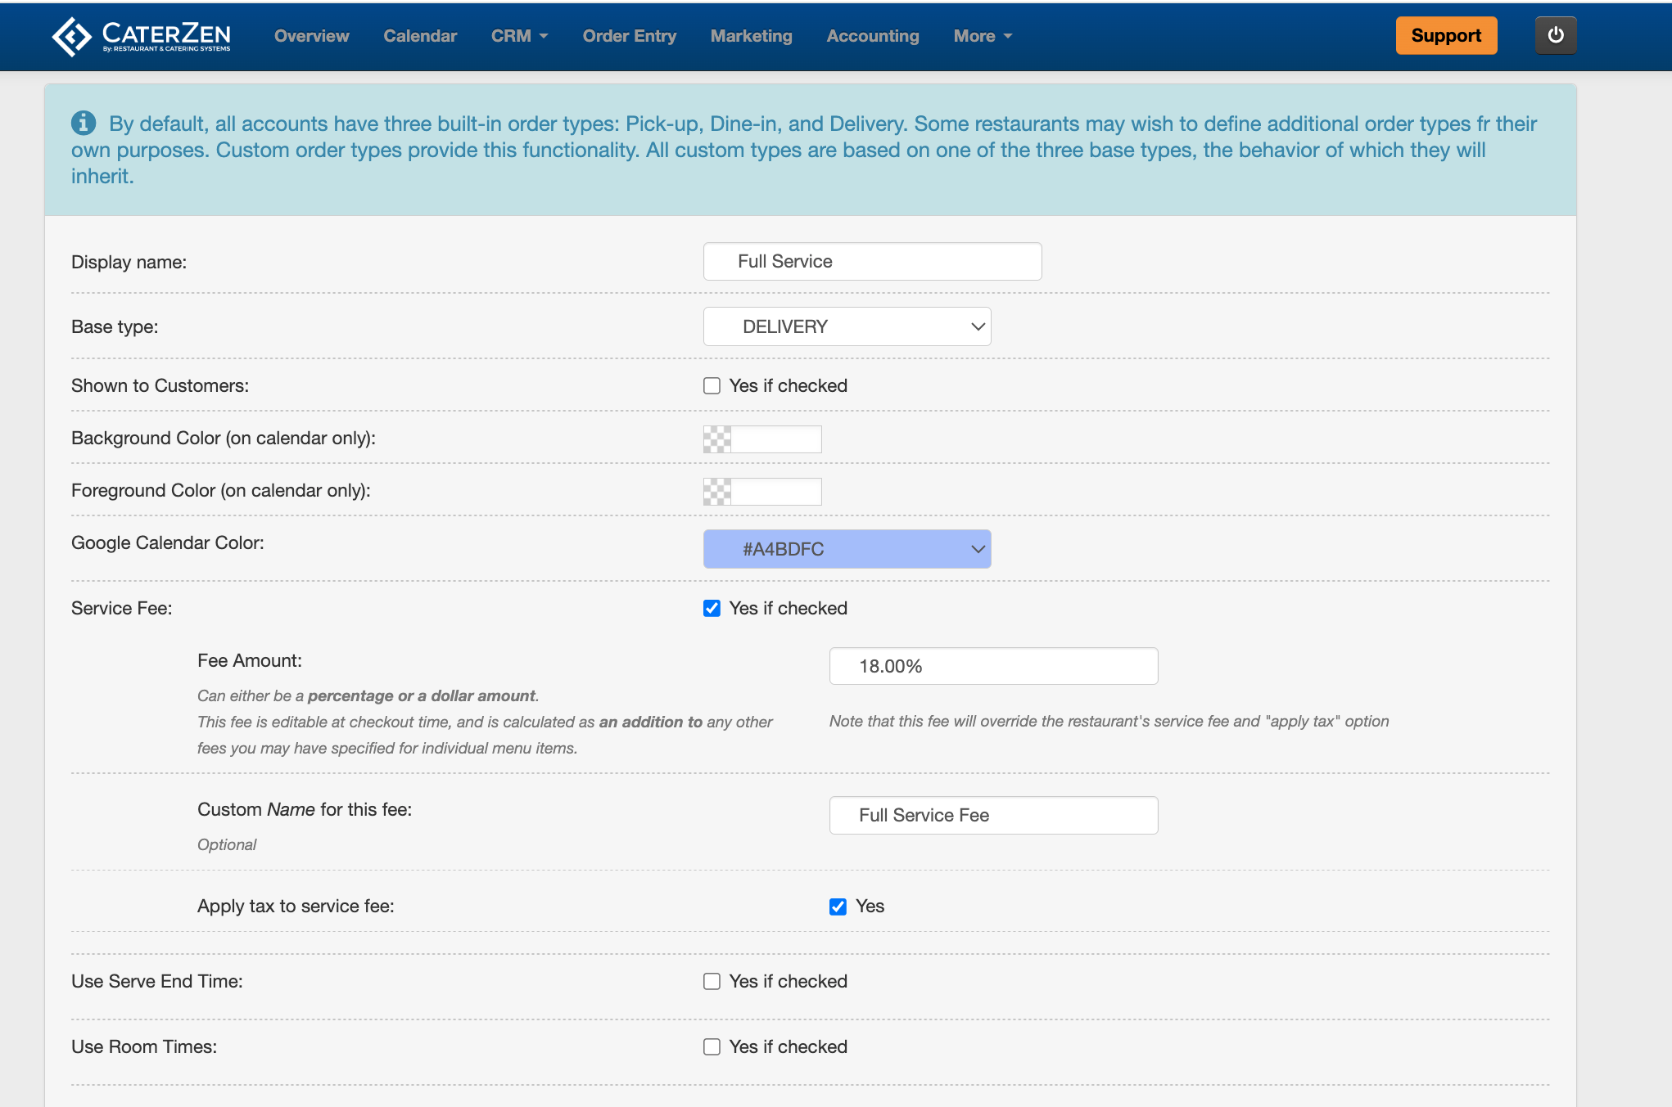The image size is (1672, 1107).
Task: Open the Foreground Color picker swatch
Action: click(x=717, y=492)
